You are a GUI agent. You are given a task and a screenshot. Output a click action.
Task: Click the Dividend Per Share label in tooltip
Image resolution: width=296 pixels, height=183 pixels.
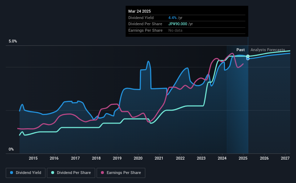pos(145,24)
